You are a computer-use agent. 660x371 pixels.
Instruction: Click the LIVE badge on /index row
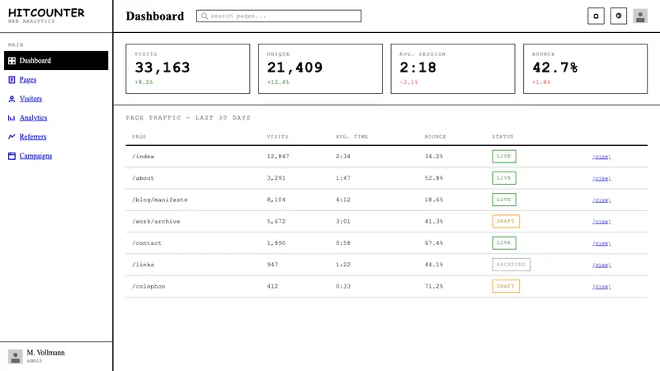[504, 156]
